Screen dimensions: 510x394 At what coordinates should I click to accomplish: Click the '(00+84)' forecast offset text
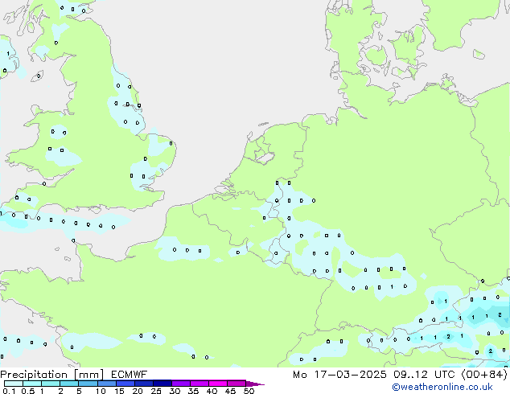click(484, 375)
